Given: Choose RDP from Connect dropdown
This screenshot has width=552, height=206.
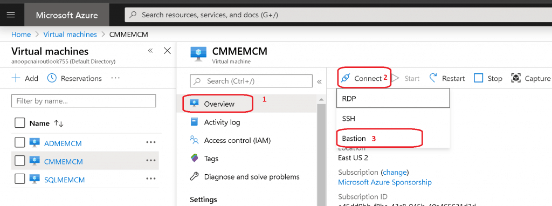Looking at the screenshot, I should click(393, 98).
